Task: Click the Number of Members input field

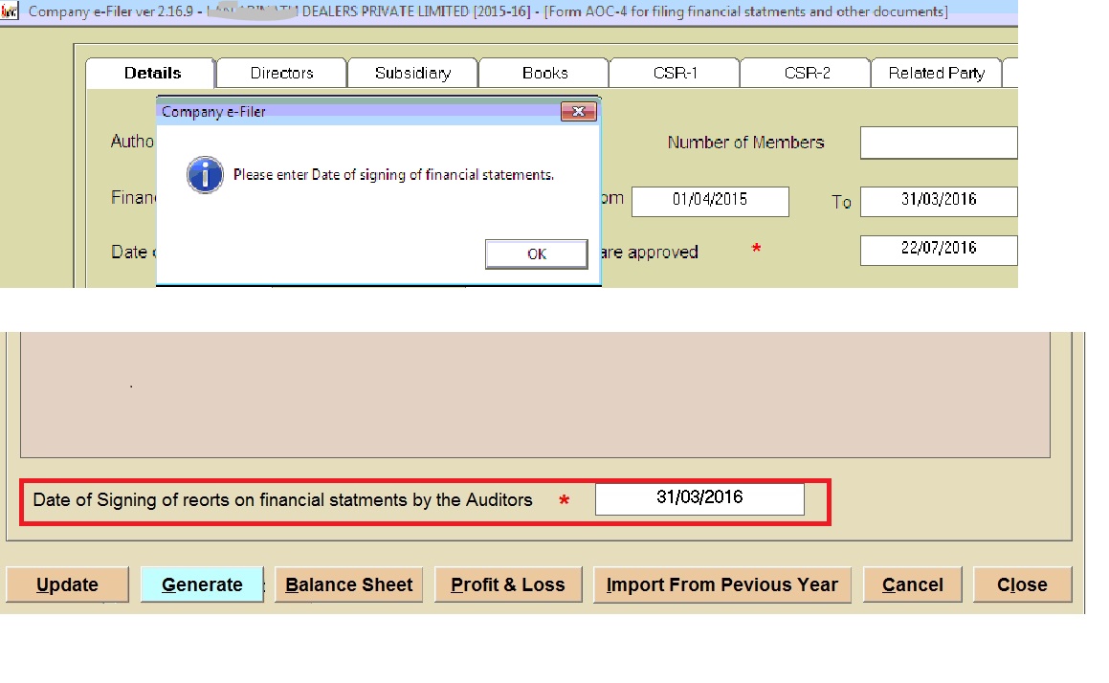Action: [x=938, y=143]
